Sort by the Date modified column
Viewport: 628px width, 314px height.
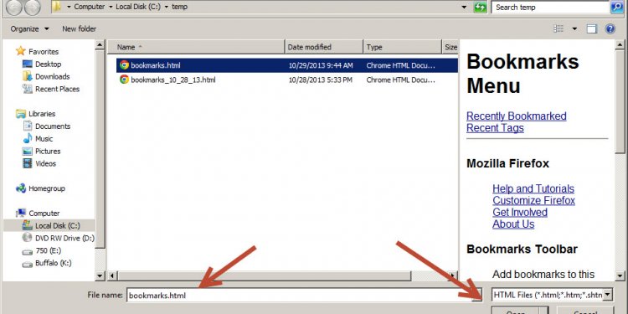click(323, 47)
